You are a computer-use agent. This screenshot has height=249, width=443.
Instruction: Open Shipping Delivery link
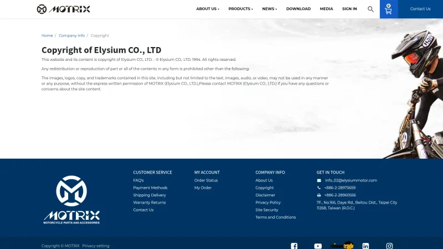tap(150, 195)
